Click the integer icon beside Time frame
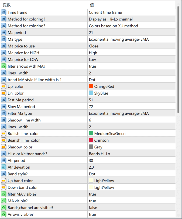Image resolution: width=182 pixels, height=219 pixels. click(4, 12)
